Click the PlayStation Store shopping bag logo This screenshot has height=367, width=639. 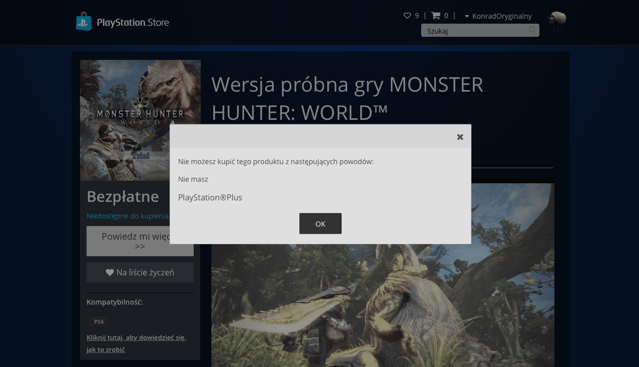pyautogui.click(x=84, y=22)
